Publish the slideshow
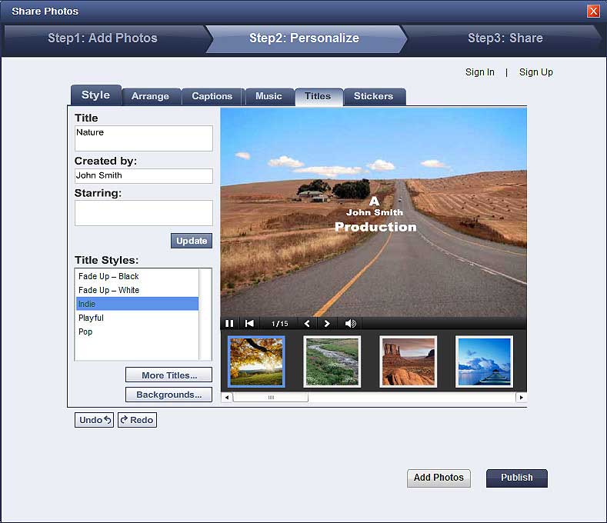This screenshot has height=523, width=607. pos(517,478)
